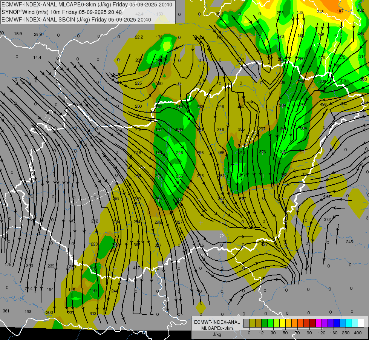Click the map value '351'
This screenshot has width=369, height=340.
pyautogui.click(x=221, y=176)
